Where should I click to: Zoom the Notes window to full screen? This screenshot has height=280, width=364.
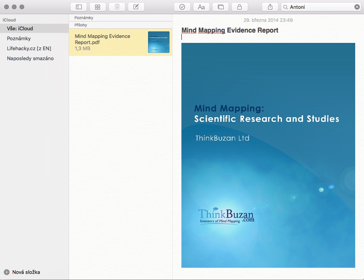[x=22, y=7]
